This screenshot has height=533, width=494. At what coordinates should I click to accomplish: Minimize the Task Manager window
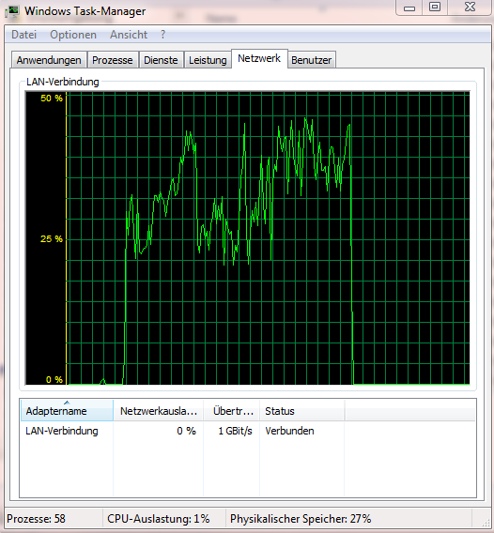[409, 8]
